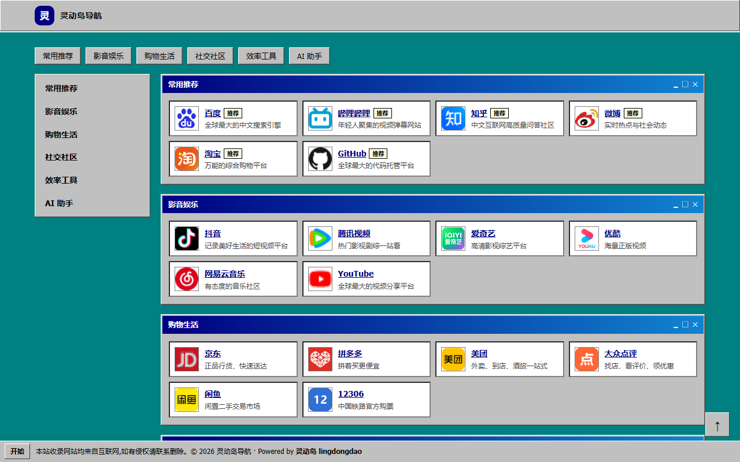This screenshot has height=462, width=740.
Task: Click the Youku icon
Action: tap(587, 239)
